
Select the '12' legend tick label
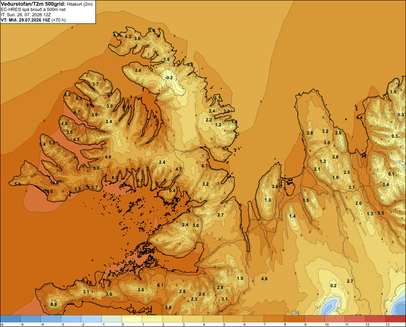coord(367,325)
